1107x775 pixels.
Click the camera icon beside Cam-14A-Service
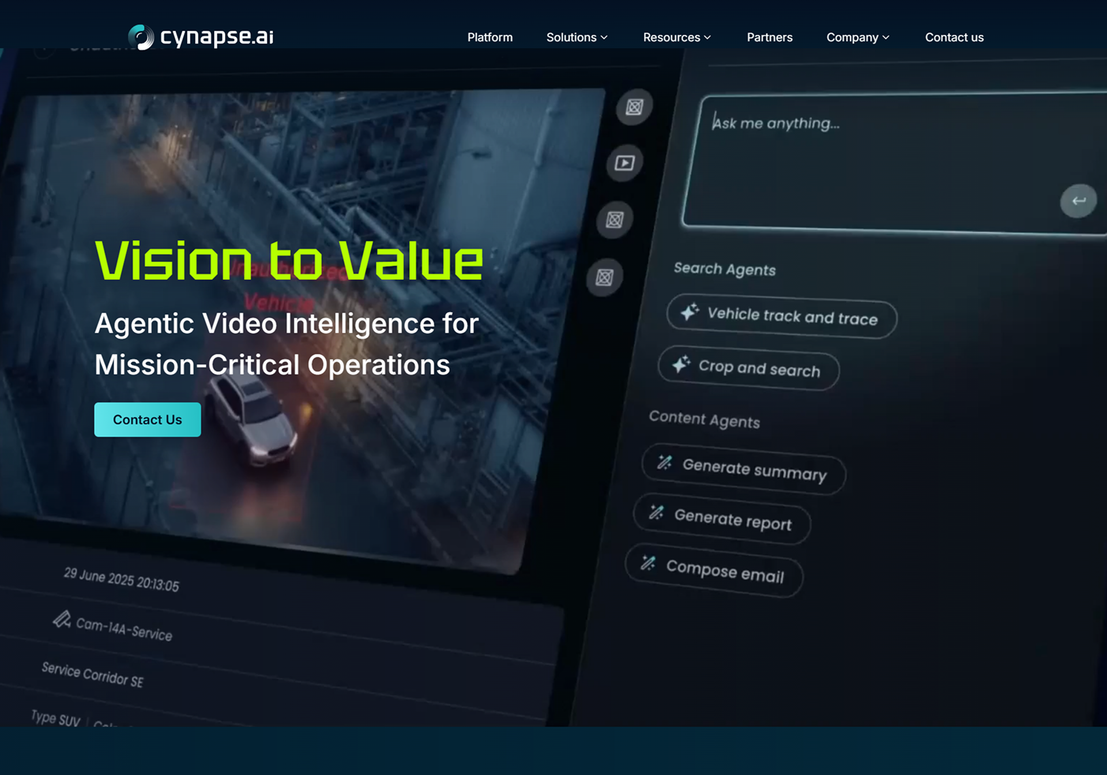pyautogui.click(x=62, y=620)
